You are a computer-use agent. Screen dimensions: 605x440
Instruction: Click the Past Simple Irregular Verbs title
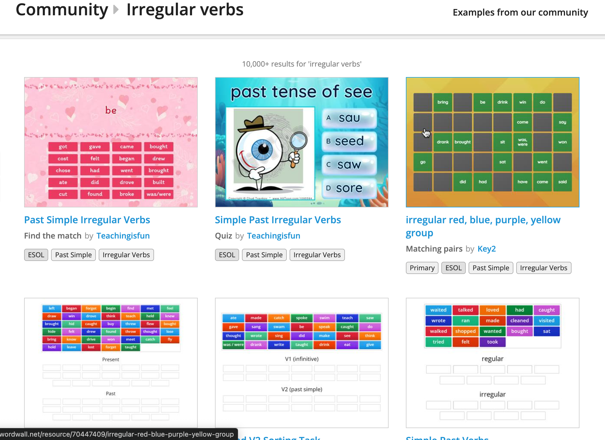pyautogui.click(x=87, y=220)
